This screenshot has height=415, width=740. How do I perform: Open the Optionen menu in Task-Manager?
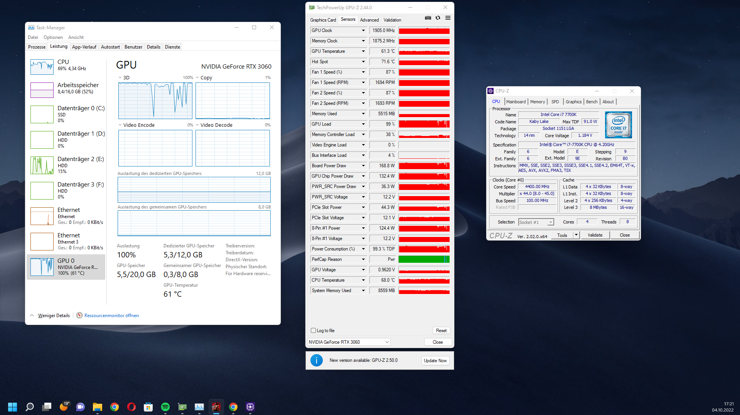53,37
